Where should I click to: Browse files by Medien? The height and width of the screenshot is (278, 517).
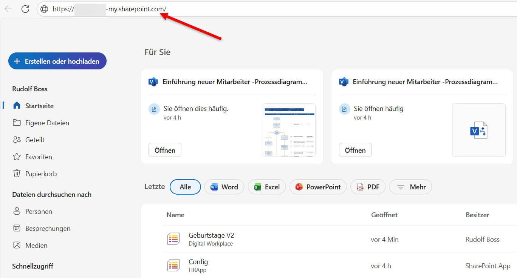pos(36,246)
